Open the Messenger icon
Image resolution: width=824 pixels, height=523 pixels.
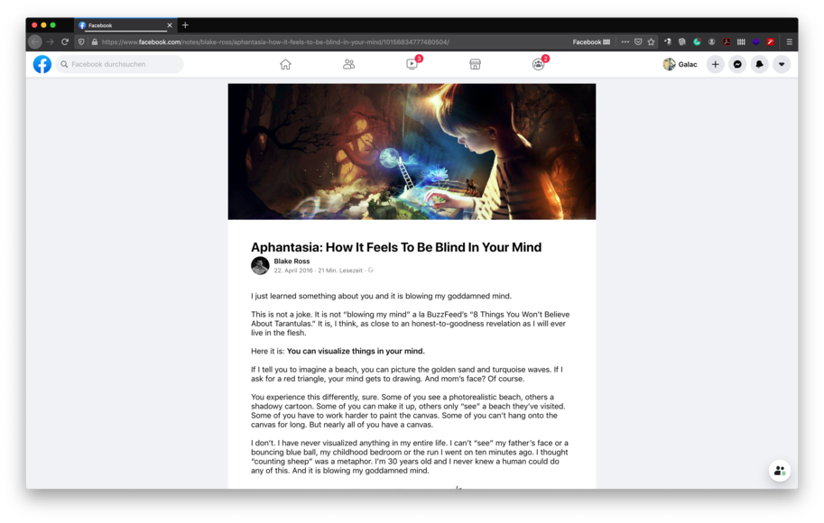[737, 64]
